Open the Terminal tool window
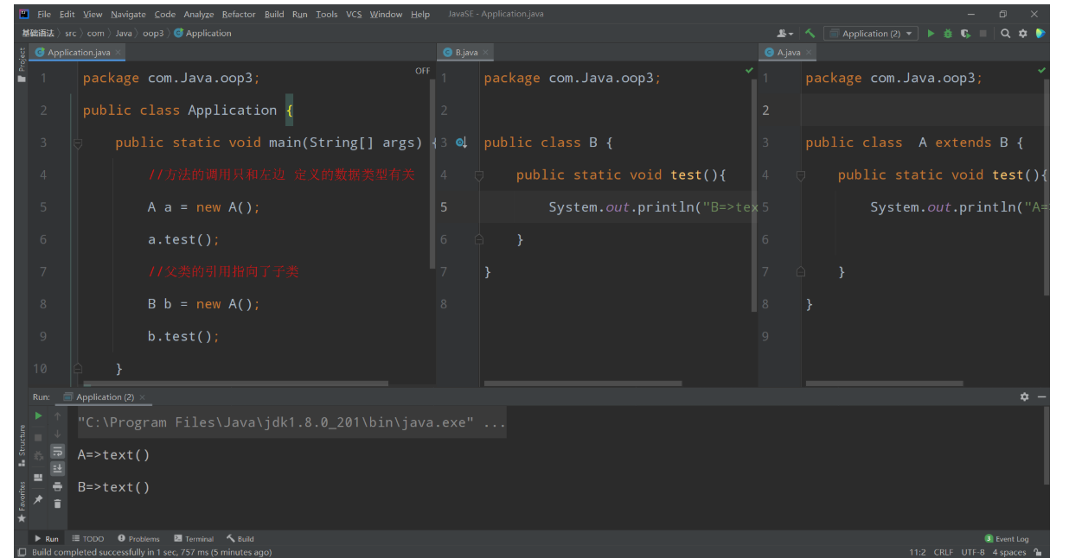 tap(194, 539)
